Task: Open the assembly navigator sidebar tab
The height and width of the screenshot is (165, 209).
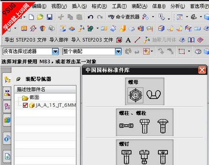Action: [8, 80]
